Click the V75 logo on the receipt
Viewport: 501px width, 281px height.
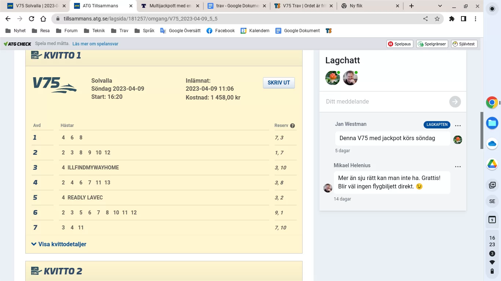click(54, 85)
